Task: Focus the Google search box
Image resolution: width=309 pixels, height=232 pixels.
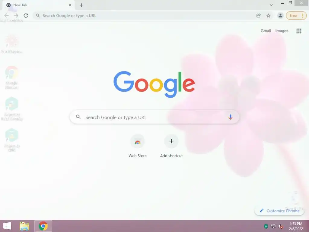Action: [154, 117]
